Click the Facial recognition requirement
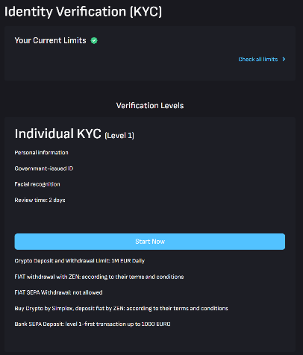 point(37,184)
